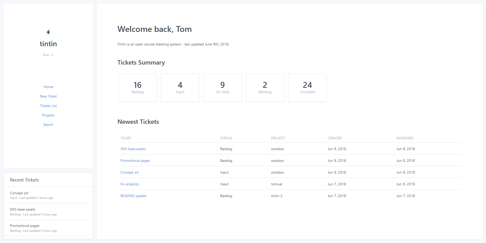
Task: Open Projects from sidebar menu
Action: (48, 115)
